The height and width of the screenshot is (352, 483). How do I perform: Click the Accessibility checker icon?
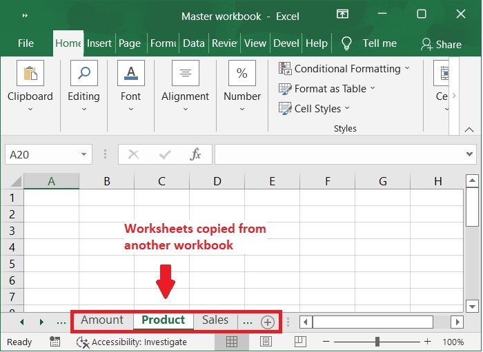point(83,342)
